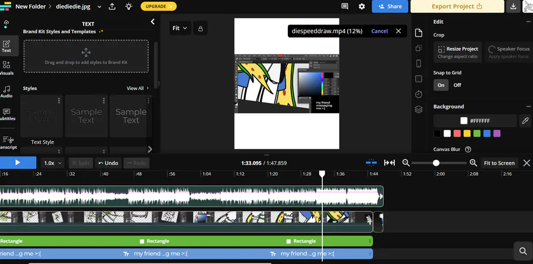This screenshot has width=533, height=264.
Task: Close the timeline with the X icon
Action: point(526,163)
